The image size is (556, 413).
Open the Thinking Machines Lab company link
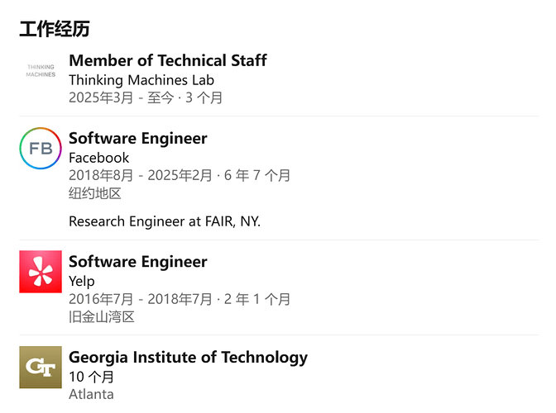coord(141,80)
